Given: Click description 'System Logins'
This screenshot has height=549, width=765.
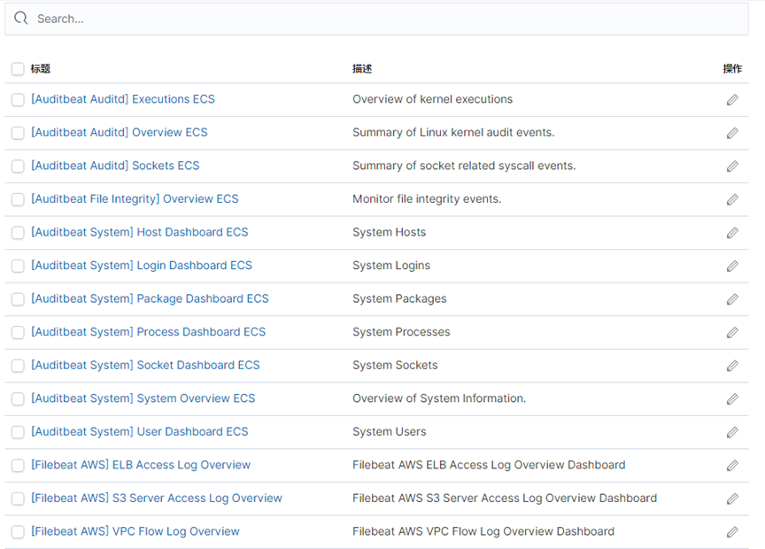Looking at the screenshot, I should pyautogui.click(x=391, y=265).
